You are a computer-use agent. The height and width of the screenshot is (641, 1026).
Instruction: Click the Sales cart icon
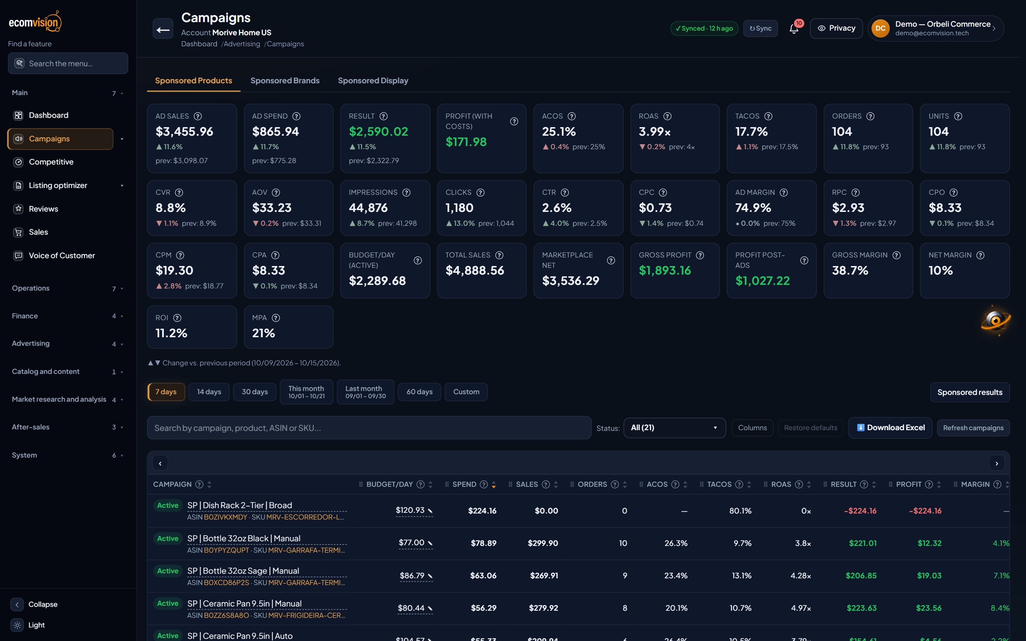pos(18,232)
